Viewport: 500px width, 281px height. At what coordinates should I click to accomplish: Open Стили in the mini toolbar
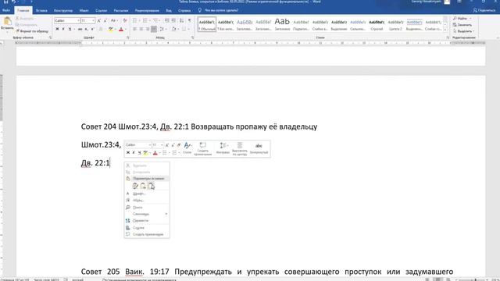coord(187,149)
